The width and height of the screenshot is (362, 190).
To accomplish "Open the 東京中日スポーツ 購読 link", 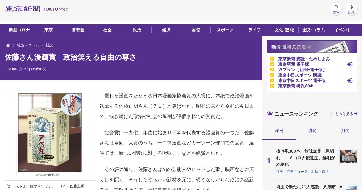I will pos(300,75).
